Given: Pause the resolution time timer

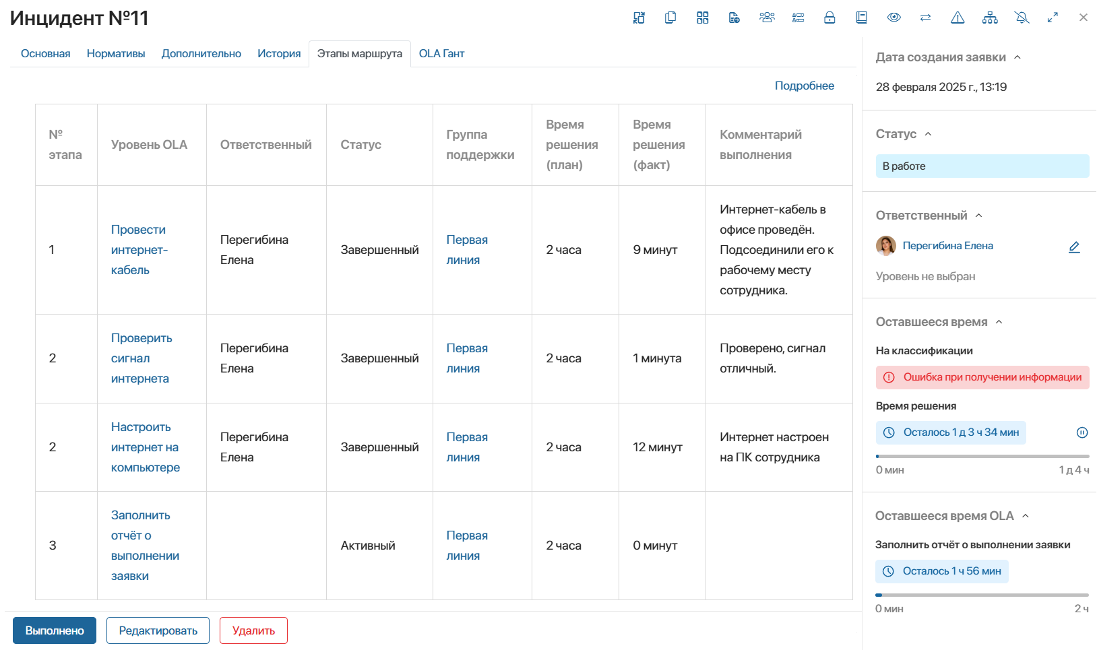Looking at the screenshot, I should click(1082, 432).
